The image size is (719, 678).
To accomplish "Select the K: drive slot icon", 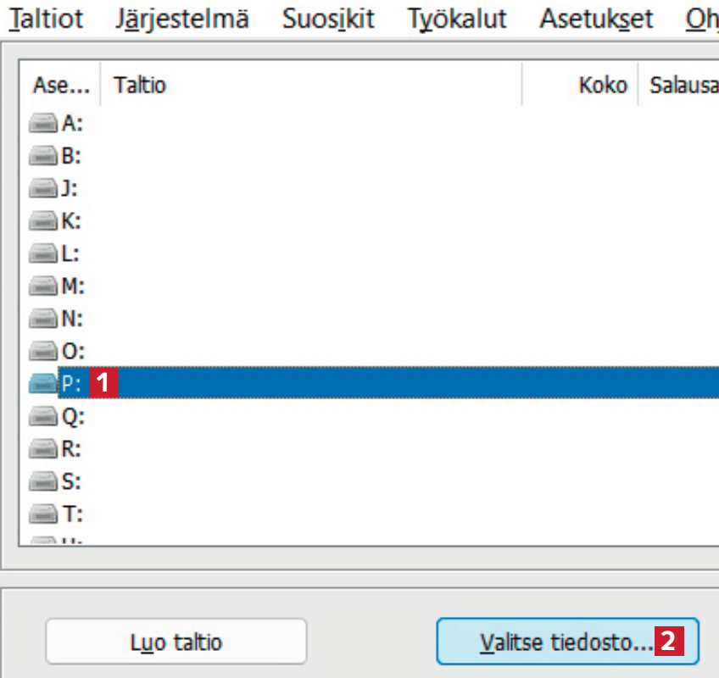I will click(x=43, y=221).
